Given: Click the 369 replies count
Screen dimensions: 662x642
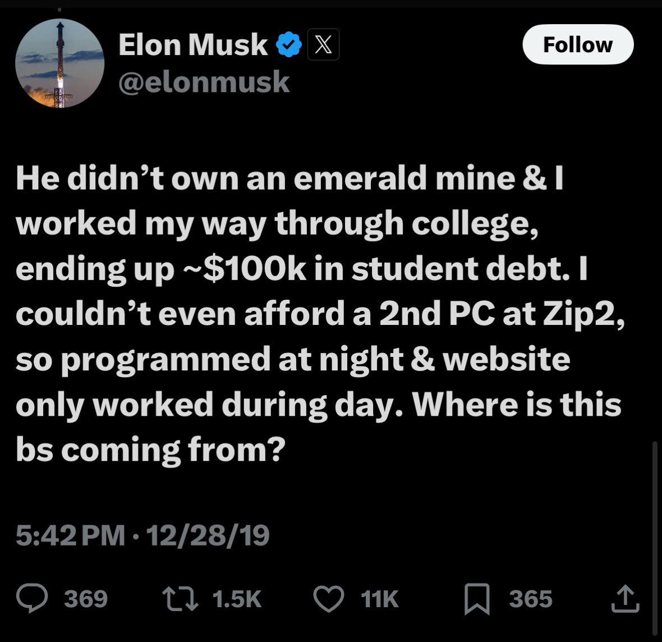Looking at the screenshot, I should pyautogui.click(x=86, y=599).
